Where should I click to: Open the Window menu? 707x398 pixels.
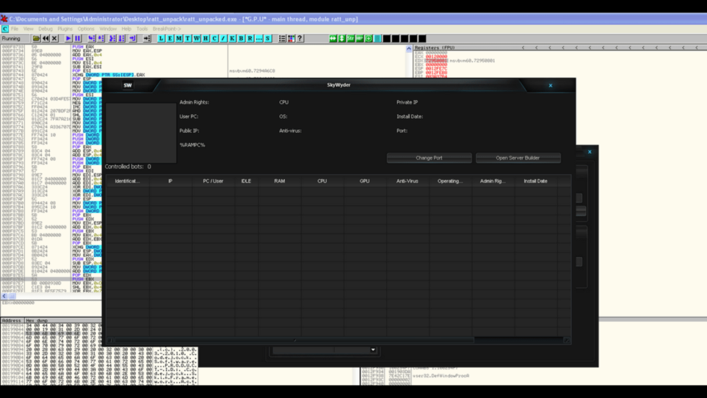108,29
